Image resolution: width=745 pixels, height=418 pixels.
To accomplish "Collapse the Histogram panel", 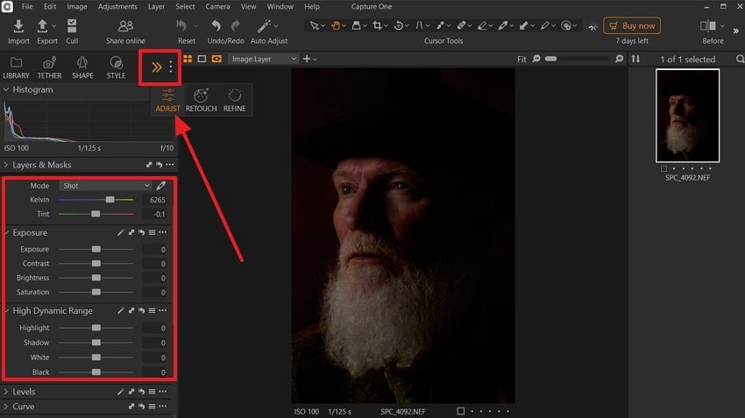I will (x=6, y=89).
